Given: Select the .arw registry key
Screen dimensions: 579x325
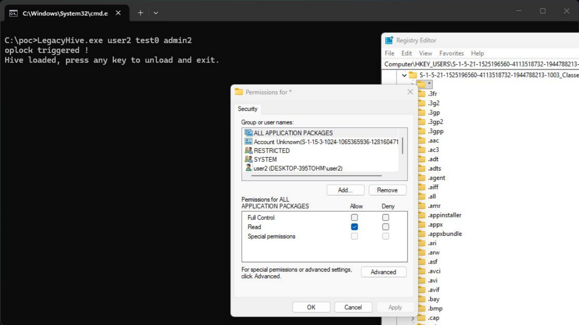Looking at the screenshot, I should (x=434, y=252).
